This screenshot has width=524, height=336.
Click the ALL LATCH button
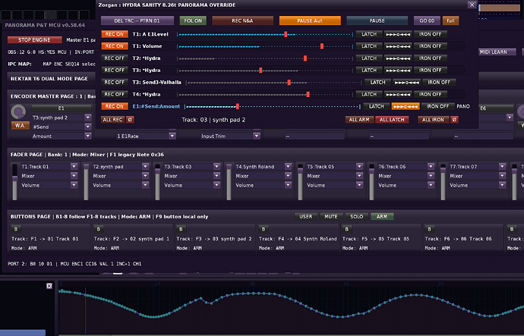(x=392, y=119)
